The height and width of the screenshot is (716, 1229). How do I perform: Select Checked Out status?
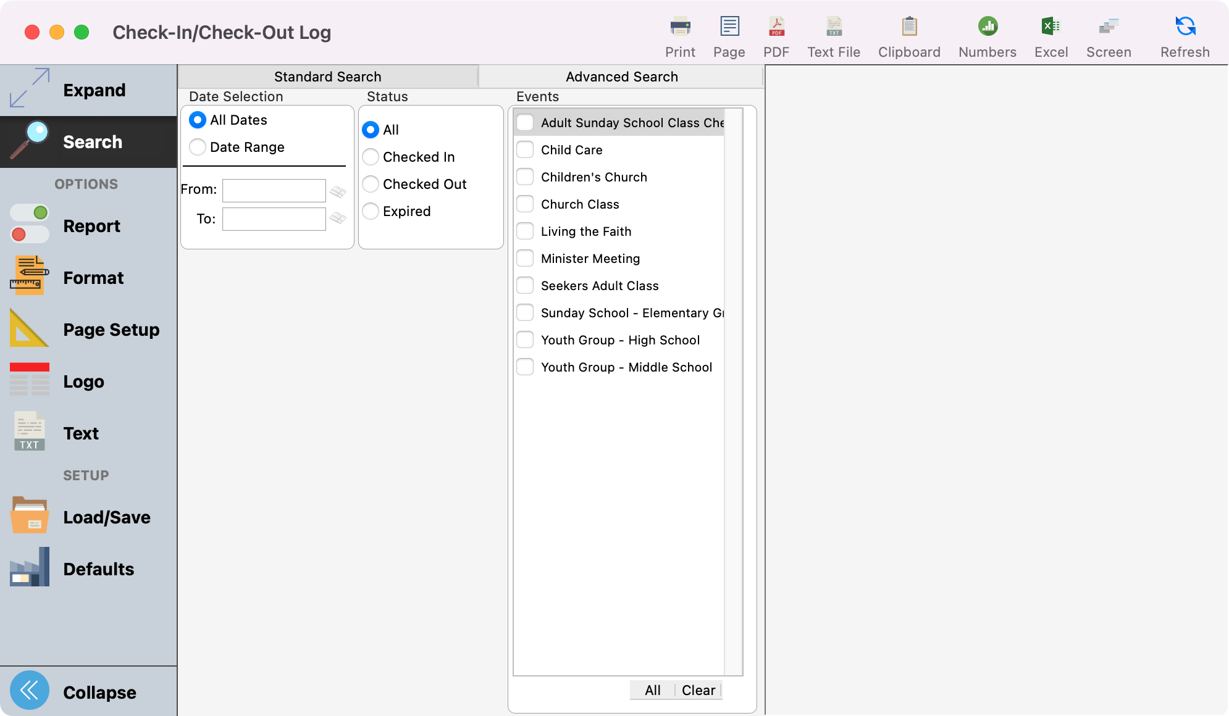point(371,184)
